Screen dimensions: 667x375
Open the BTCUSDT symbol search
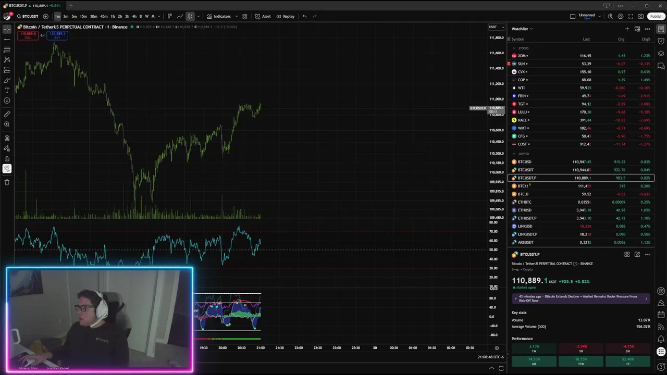click(28, 16)
